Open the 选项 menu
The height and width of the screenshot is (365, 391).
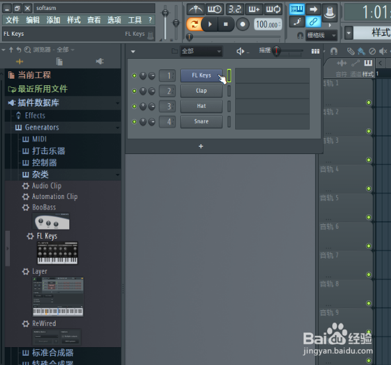[x=114, y=20]
